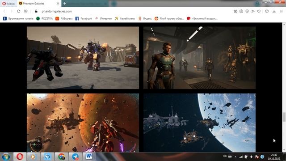Open the Facebook bookmark

point(84,19)
